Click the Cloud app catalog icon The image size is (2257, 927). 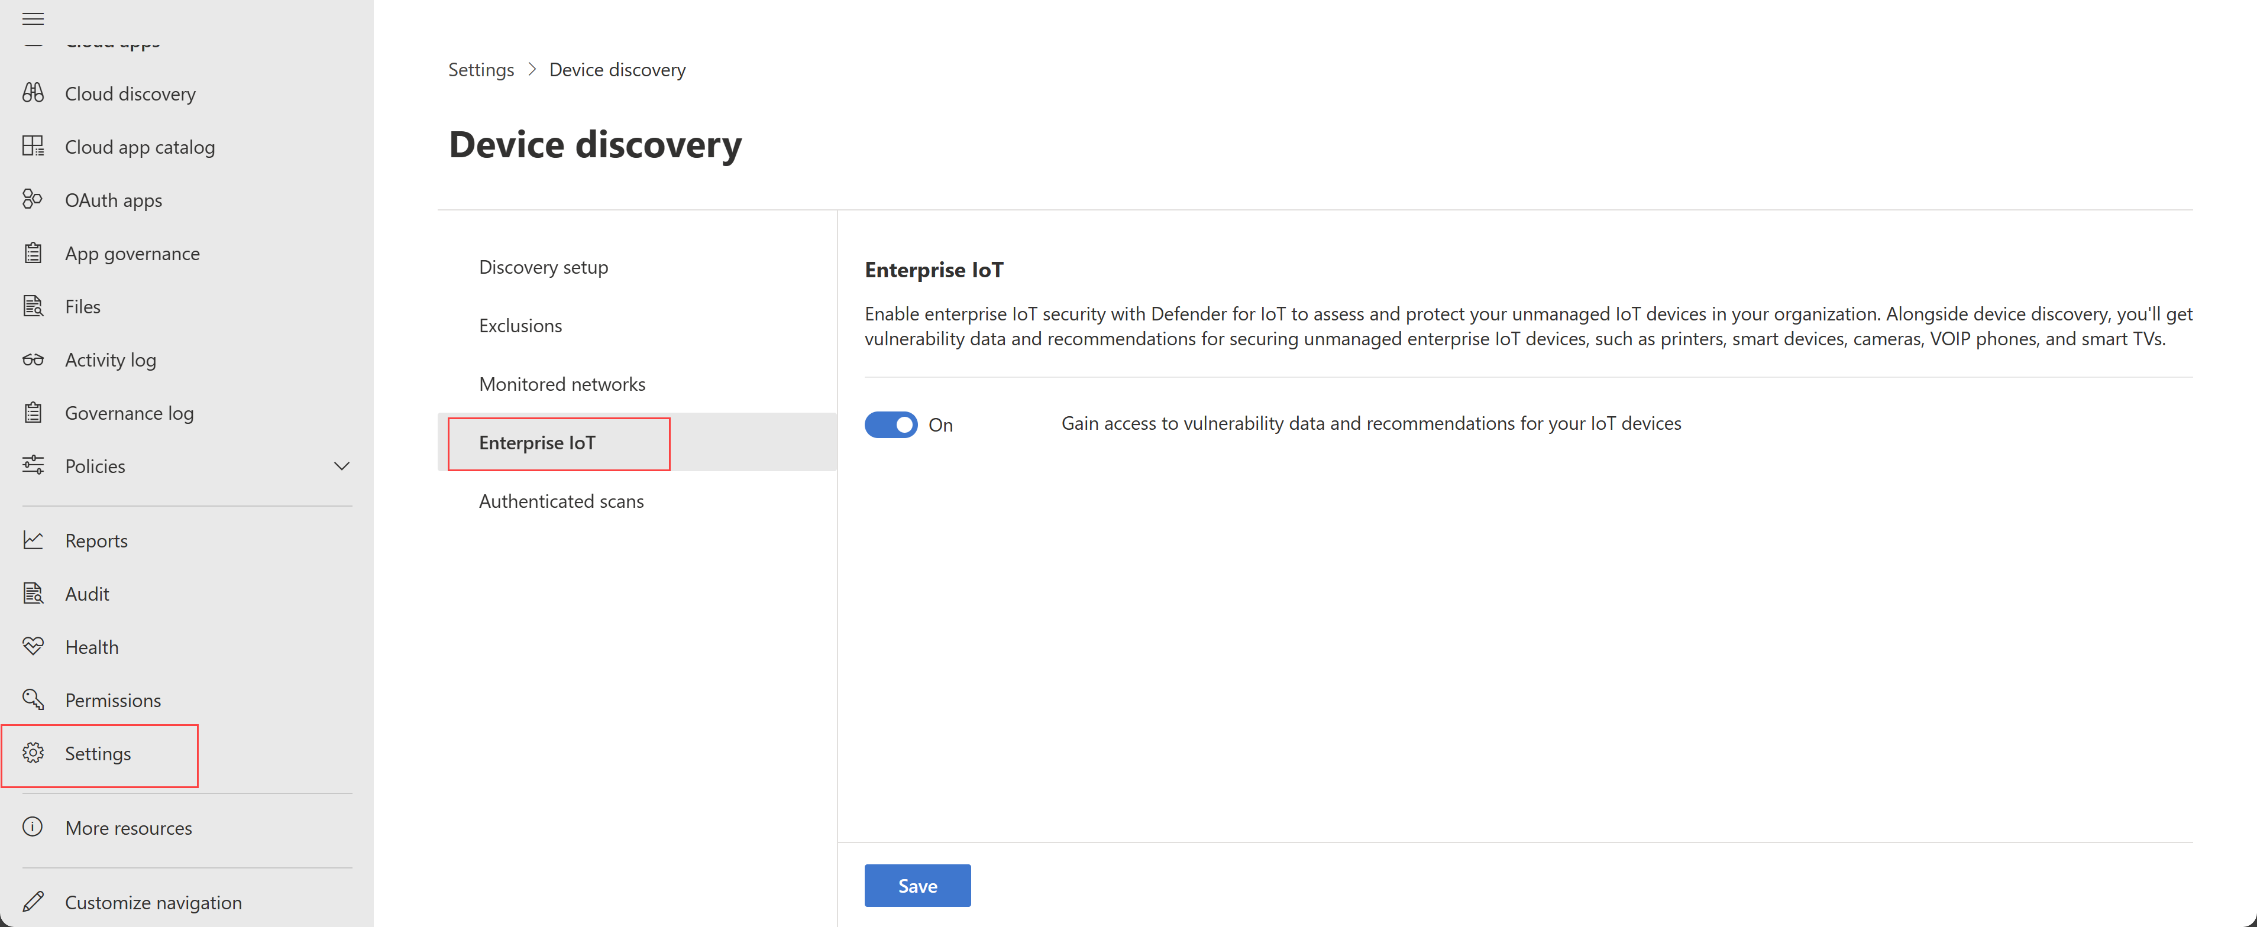(x=36, y=145)
